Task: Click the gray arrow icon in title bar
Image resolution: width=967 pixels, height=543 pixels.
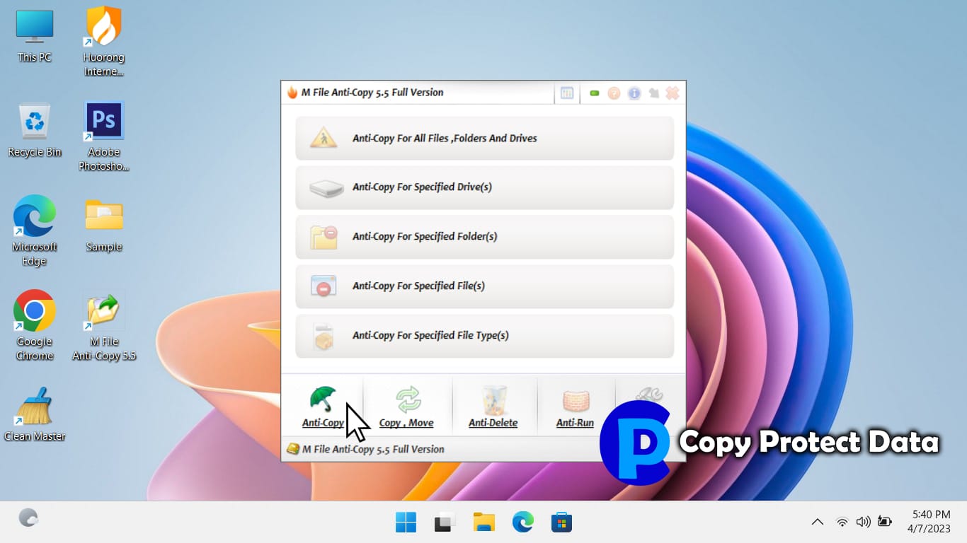Action: (653, 93)
